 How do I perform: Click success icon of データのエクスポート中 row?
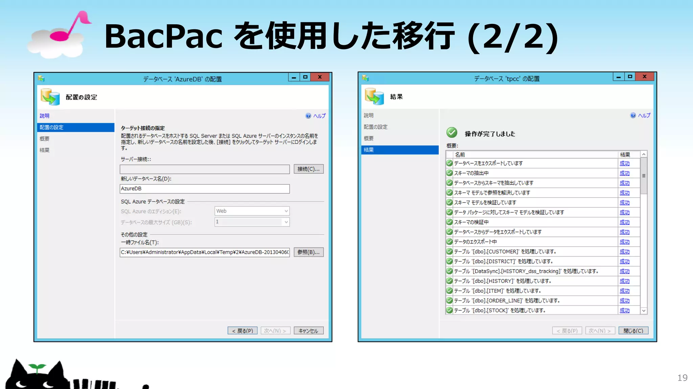click(x=449, y=242)
